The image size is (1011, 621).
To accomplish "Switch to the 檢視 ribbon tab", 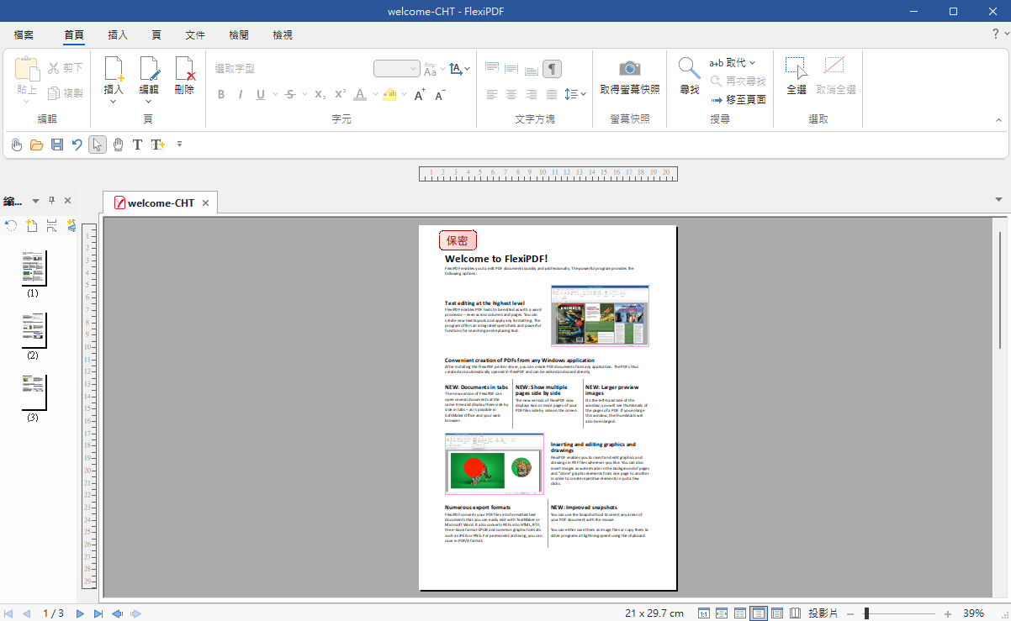I will 283,35.
